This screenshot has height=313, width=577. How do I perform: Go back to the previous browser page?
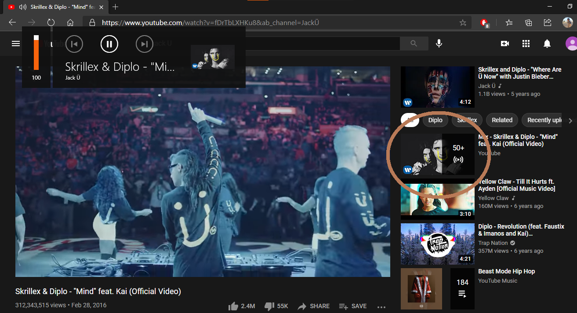[x=12, y=22]
